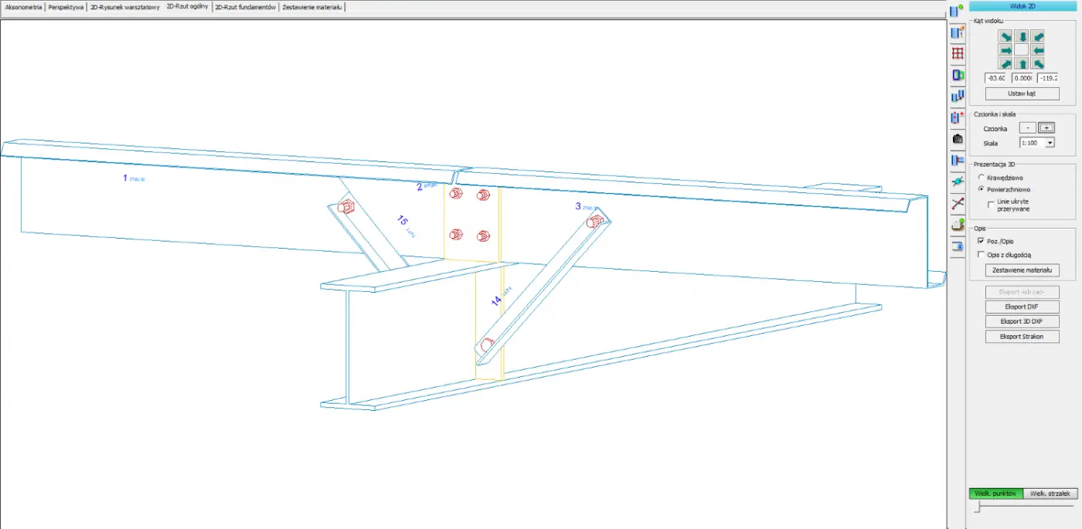The image size is (1082, 529).
Task: Click the up arrow view angle button
Action: (1022, 63)
